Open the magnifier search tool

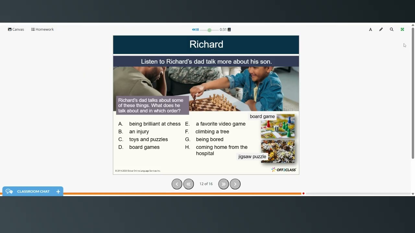[x=392, y=29]
